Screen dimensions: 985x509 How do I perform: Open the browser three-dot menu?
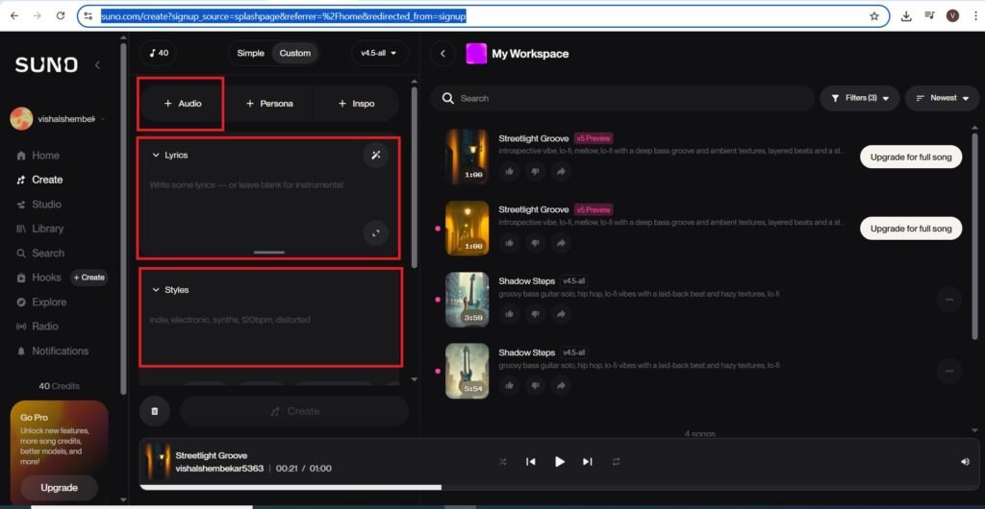pyautogui.click(x=975, y=16)
